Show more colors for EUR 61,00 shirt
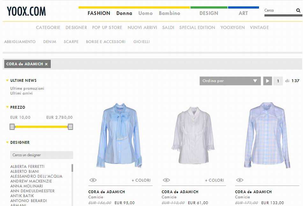The width and height of the screenshot is (303, 206). click(215, 180)
